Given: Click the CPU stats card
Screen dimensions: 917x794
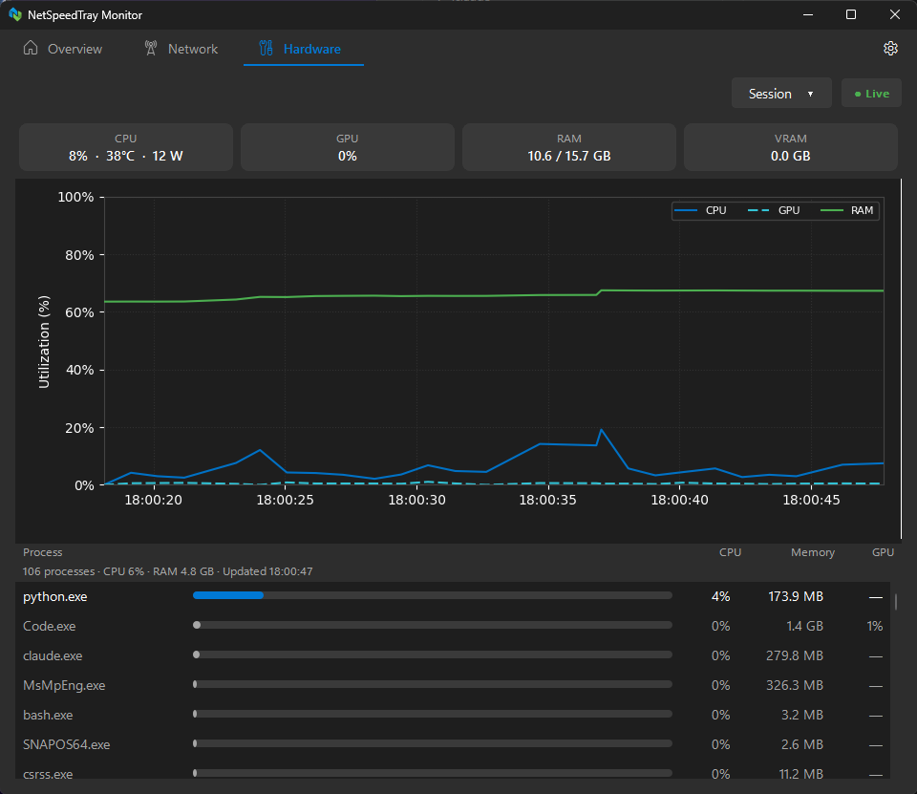Looking at the screenshot, I should tap(126, 147).
